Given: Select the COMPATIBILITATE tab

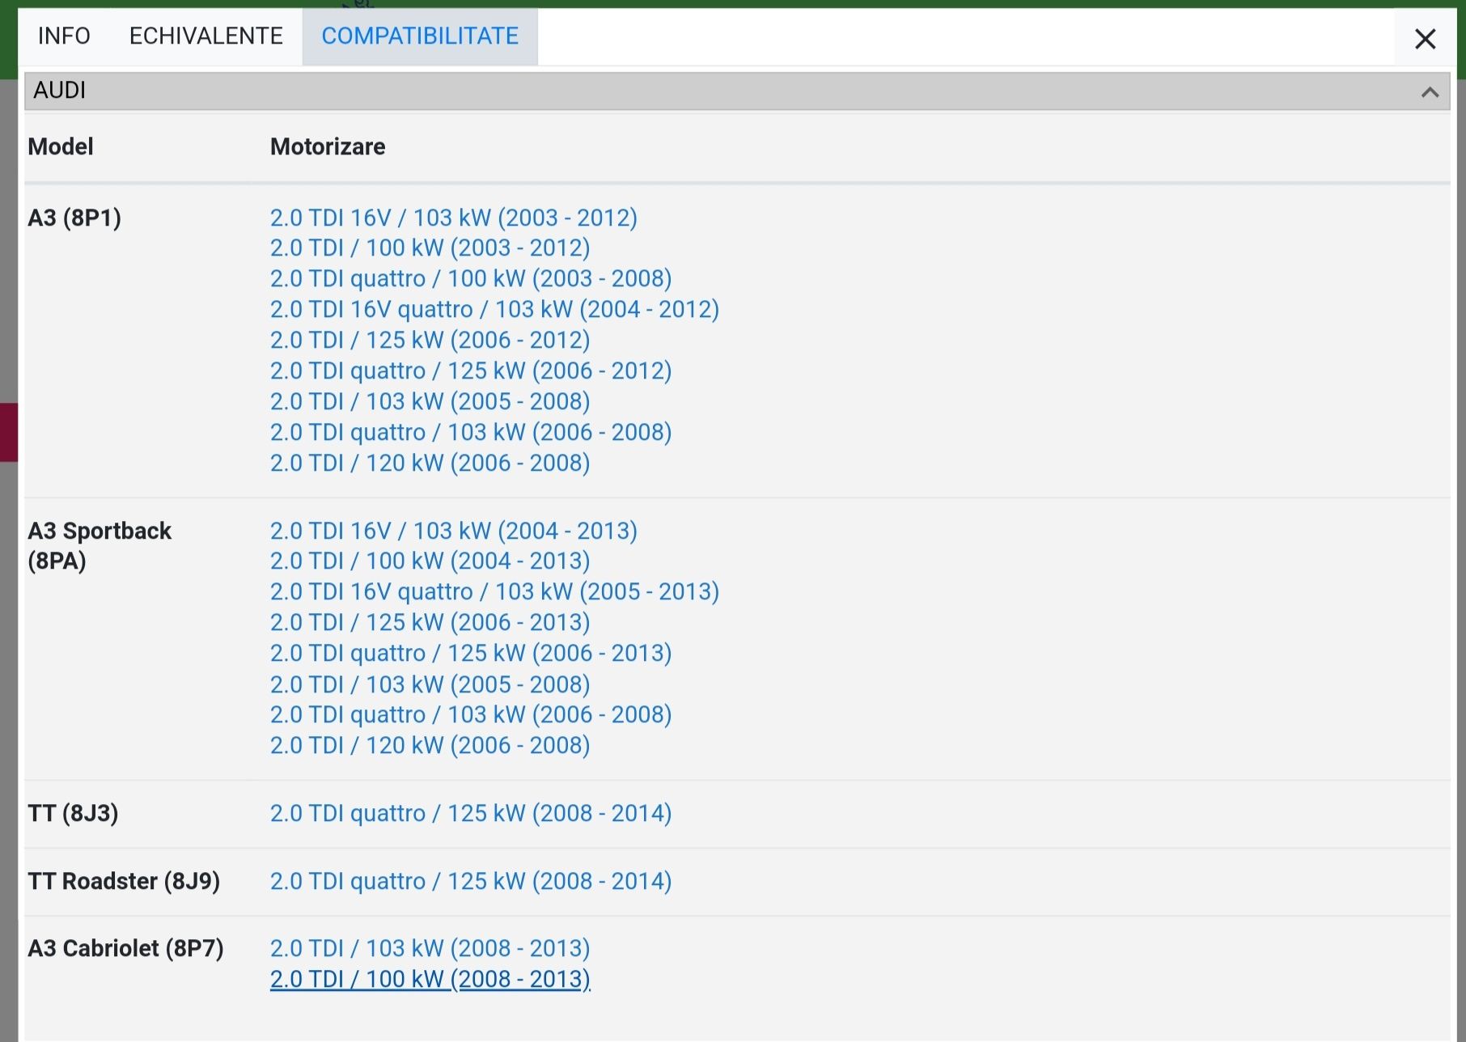Looking at the screenshot, I should point(420,36).
